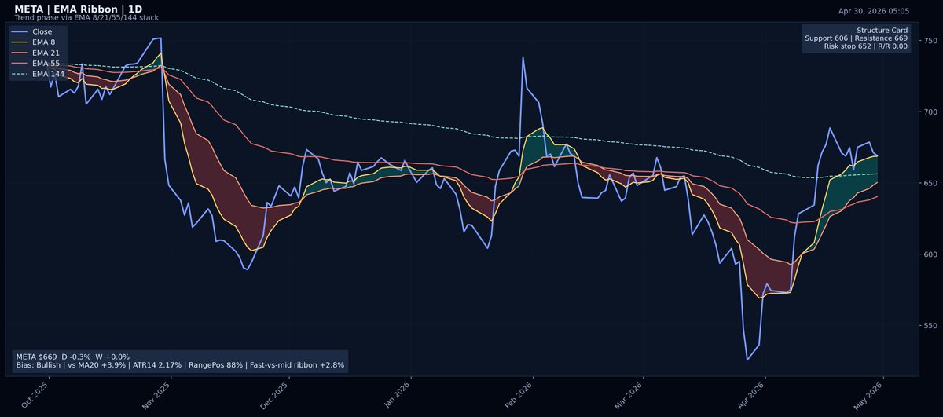Screen dimensions: 943x417
Task: Click the April 2026 price low point
Action: (x=747, y=360)
